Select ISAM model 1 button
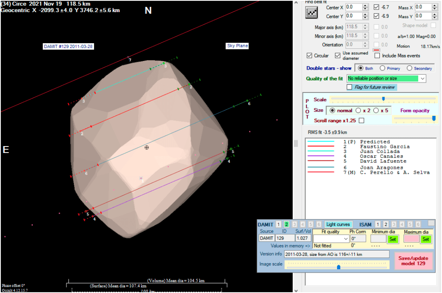Screen dimensions: 442x293 378,224
